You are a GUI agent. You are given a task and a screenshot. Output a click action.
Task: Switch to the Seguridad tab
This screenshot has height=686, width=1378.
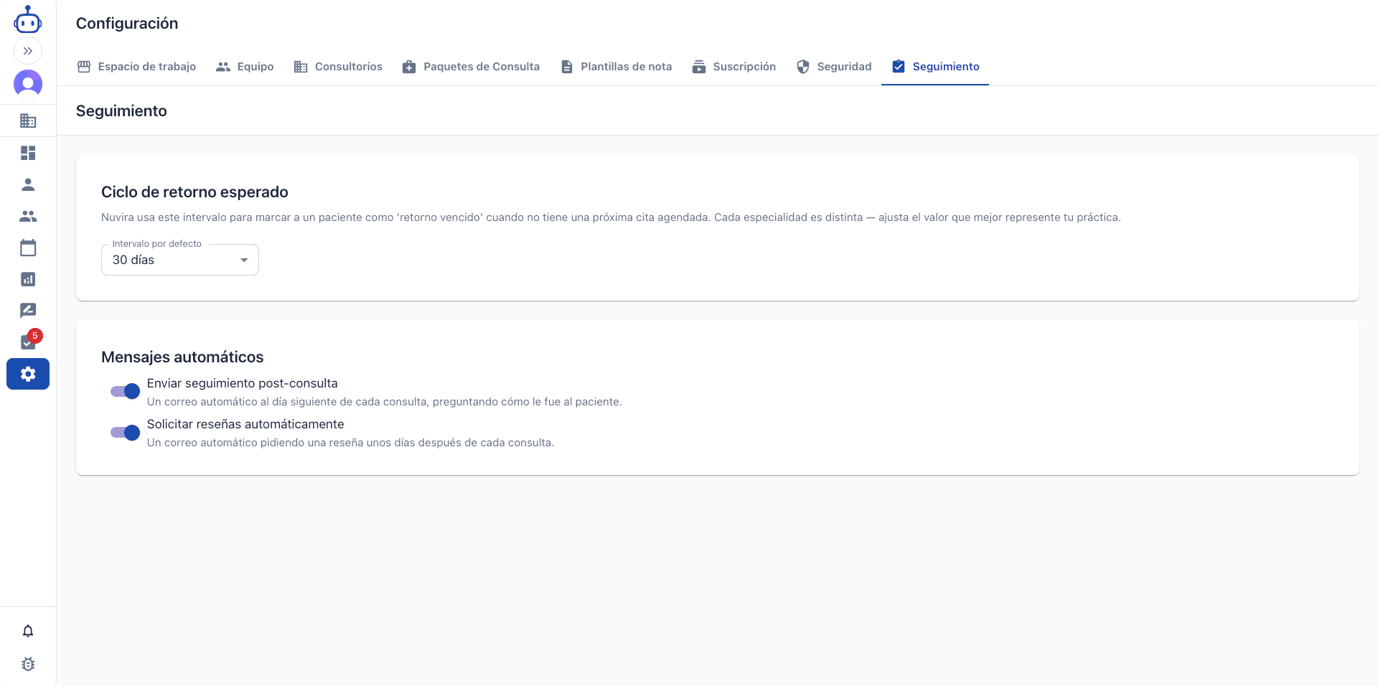click(x=834, y=67)
